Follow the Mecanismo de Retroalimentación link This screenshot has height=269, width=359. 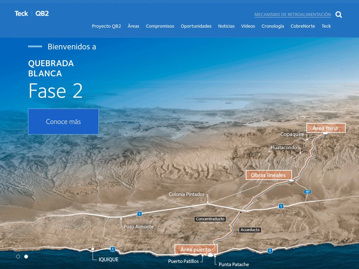[x=292, y=15]
